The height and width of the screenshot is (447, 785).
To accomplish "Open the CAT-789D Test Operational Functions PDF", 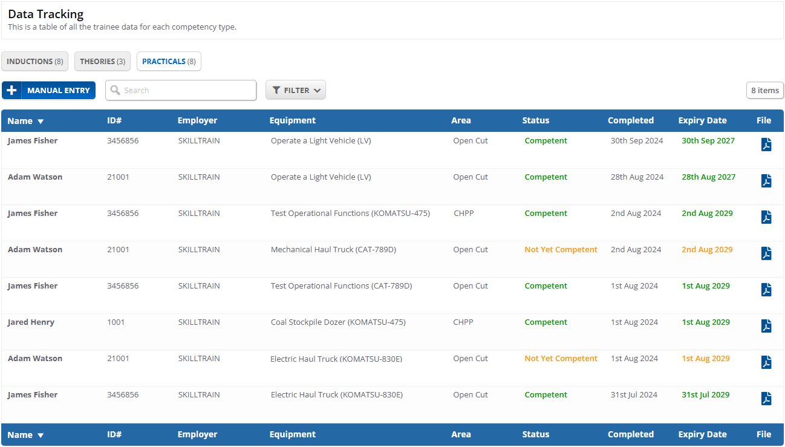I will tap(766, 290).
